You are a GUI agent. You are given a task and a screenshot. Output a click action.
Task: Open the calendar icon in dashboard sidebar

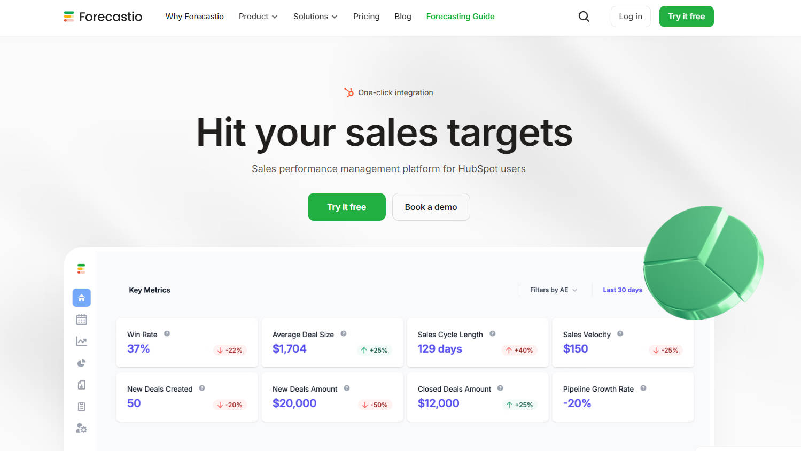(x=82, y=320)
